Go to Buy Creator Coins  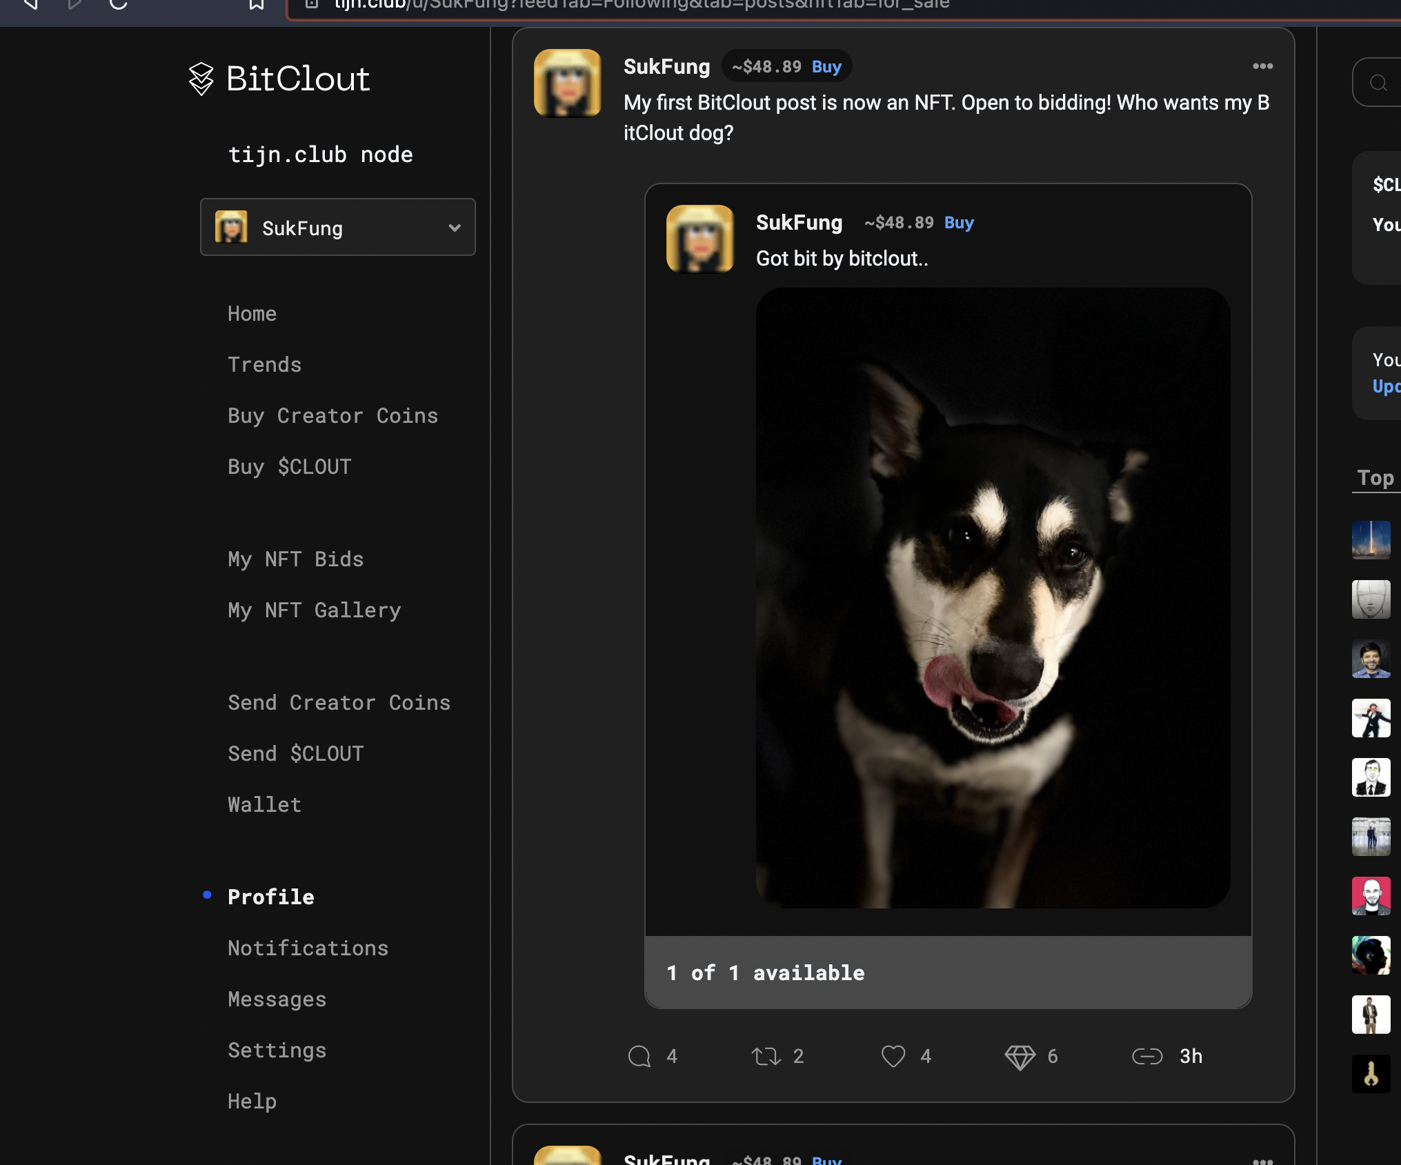click(332, 415)
